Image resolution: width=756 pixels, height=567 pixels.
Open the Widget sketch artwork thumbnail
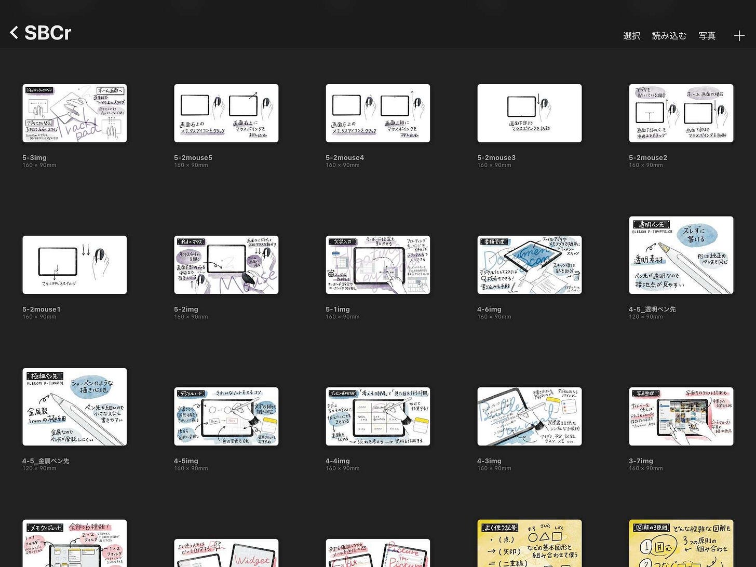coord(226,553)
